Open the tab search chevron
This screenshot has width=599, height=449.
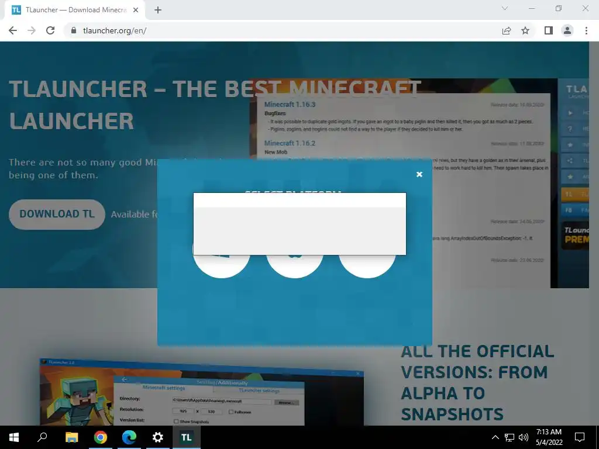(505, 8)
